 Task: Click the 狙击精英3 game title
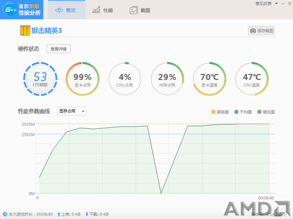46,31
